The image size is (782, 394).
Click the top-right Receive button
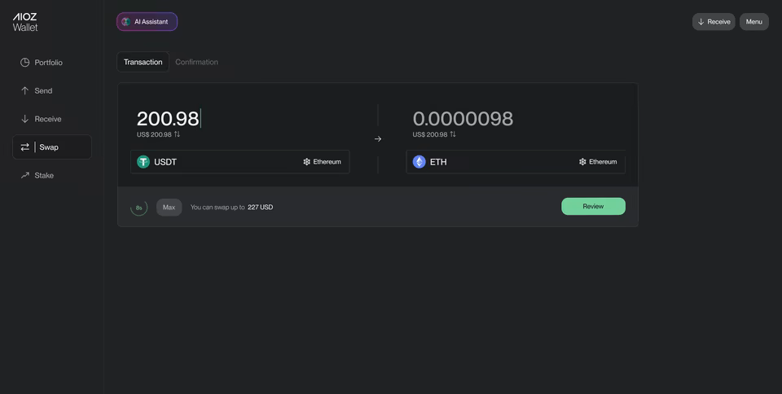click(x=714, y=22)
